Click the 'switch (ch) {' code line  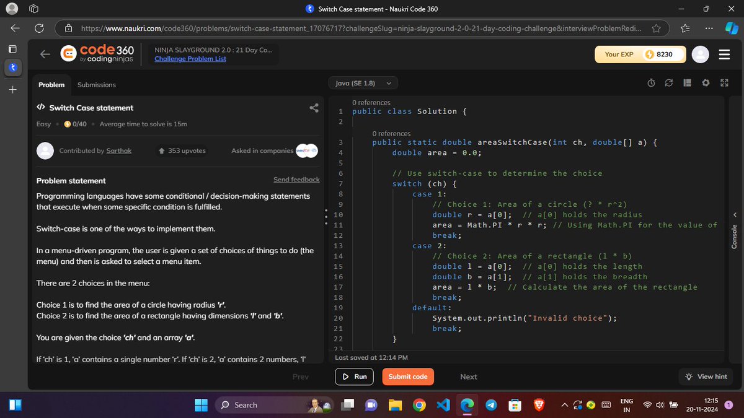point(425,184)
